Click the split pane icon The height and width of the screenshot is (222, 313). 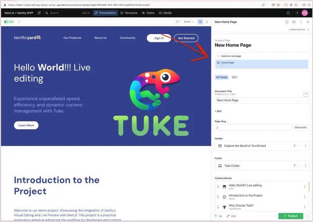(294, 22)
